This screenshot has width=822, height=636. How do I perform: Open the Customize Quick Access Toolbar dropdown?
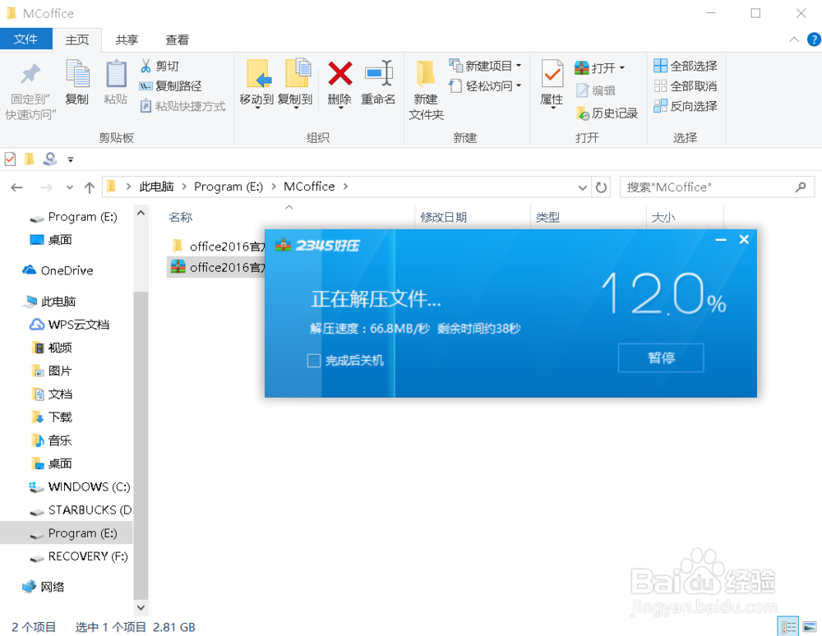click(x=70, y=159)
